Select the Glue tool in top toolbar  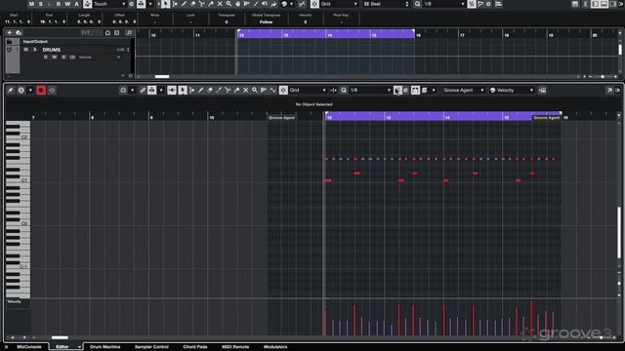[211, 4]
